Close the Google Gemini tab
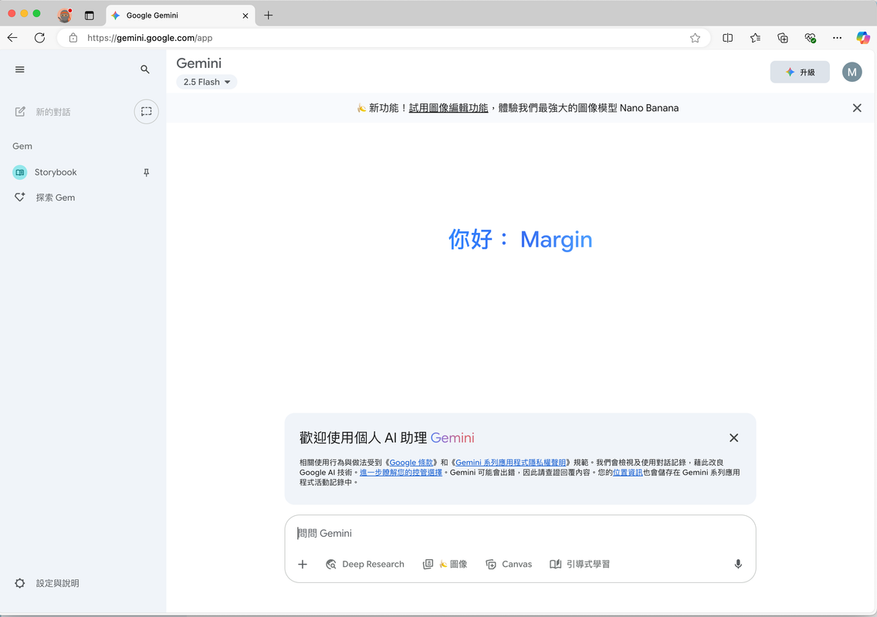 (x=245, y=15)
